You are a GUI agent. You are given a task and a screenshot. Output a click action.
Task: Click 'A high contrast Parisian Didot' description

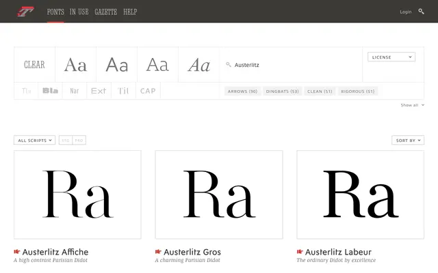click(x=51, y=260)
